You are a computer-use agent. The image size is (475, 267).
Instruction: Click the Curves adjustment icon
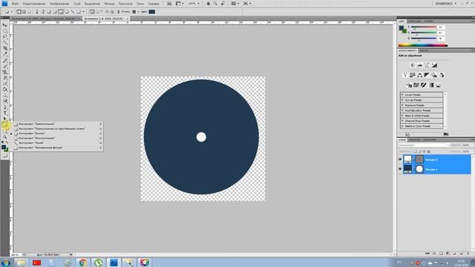click(x=427, y=65)
